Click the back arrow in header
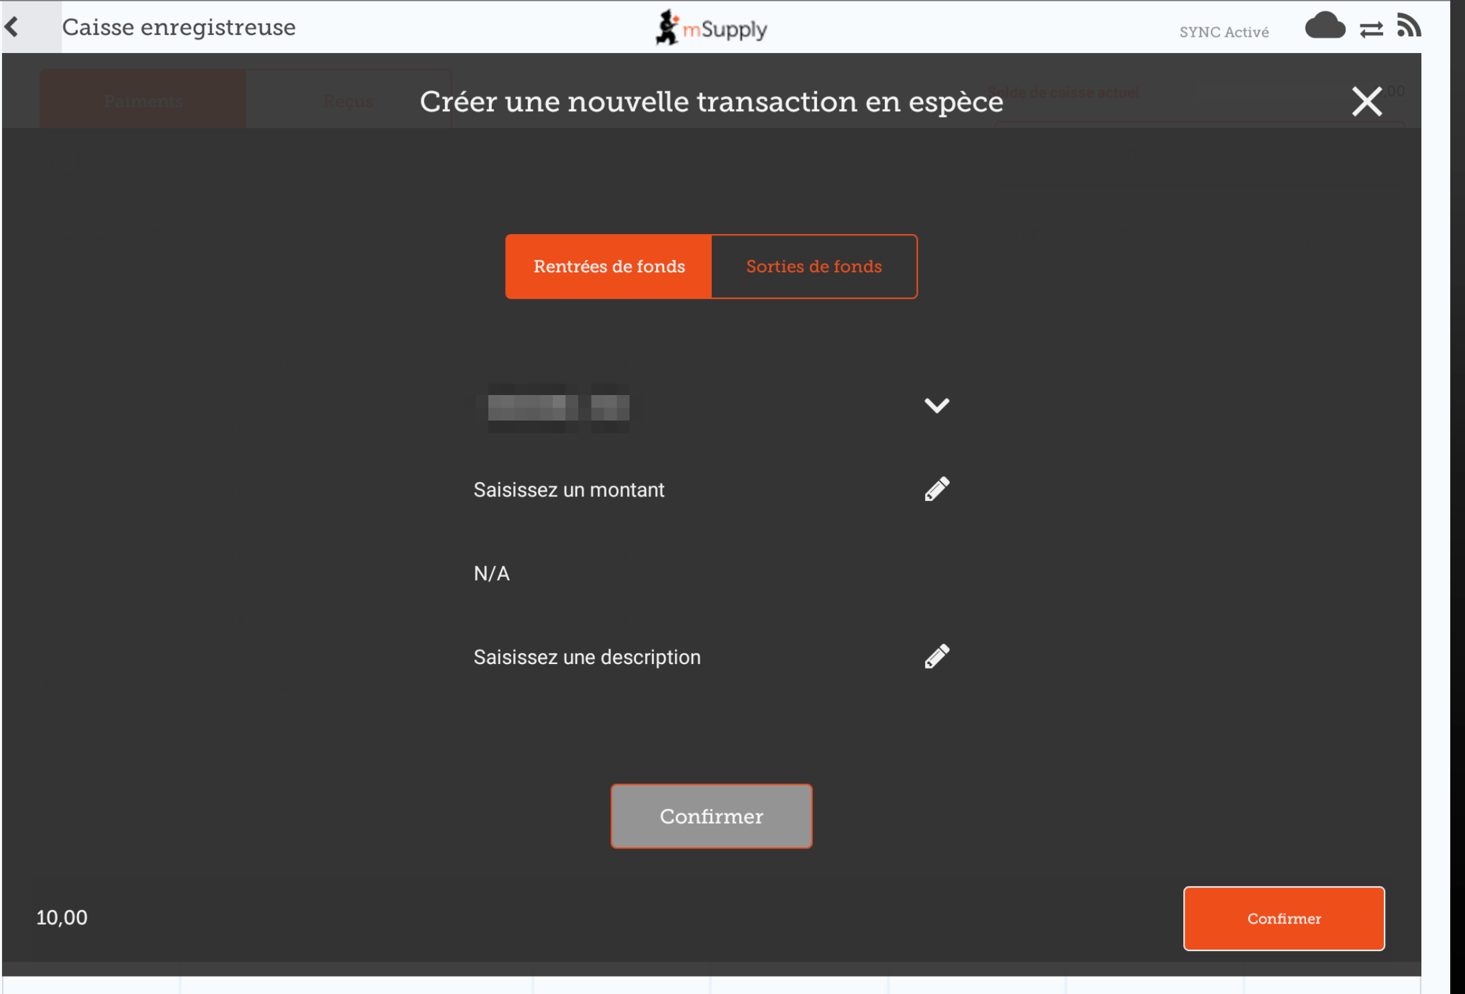Screen dimensions: 1465x994 click(x=12, y=27)
